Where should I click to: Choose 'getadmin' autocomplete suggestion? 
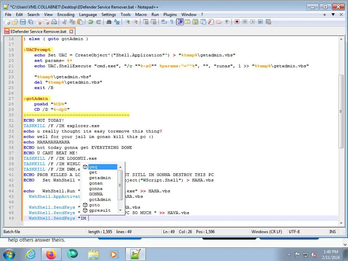(x=100, y=178)
